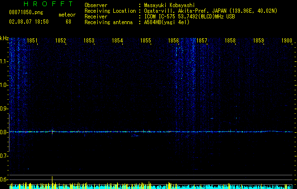Select the 1856 time marker
297x189 pixels.
click(173, 41)
